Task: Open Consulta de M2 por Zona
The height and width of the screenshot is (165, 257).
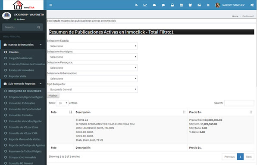Action: tap(23, 127)
